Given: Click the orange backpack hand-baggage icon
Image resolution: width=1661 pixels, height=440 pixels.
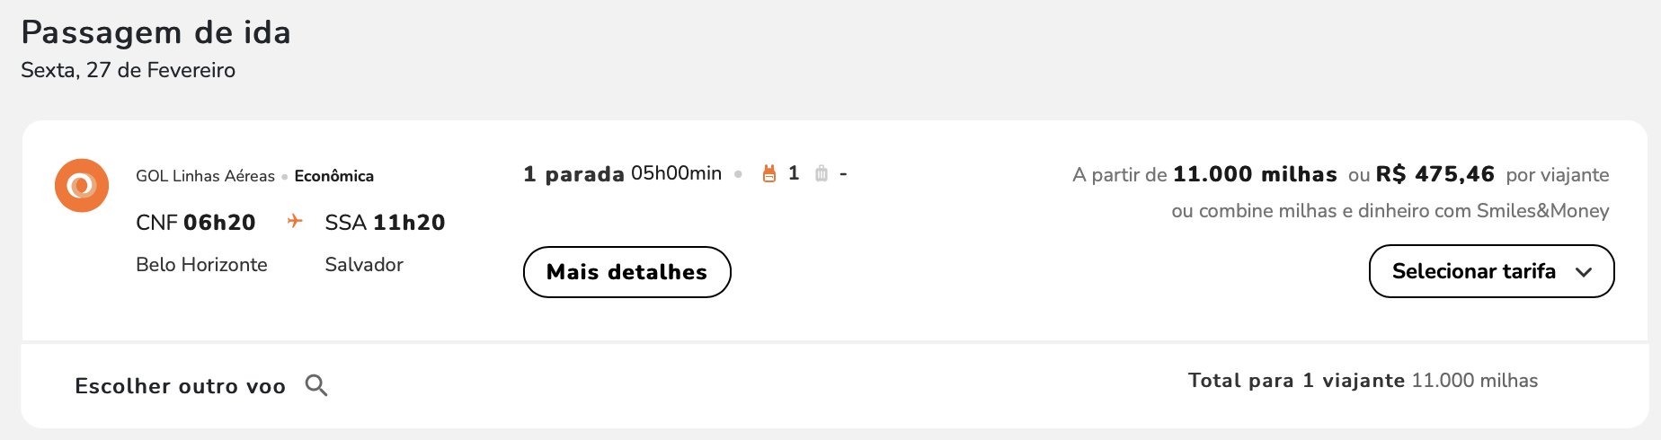Looking at the screenshot, I should (x=768, y=173).
